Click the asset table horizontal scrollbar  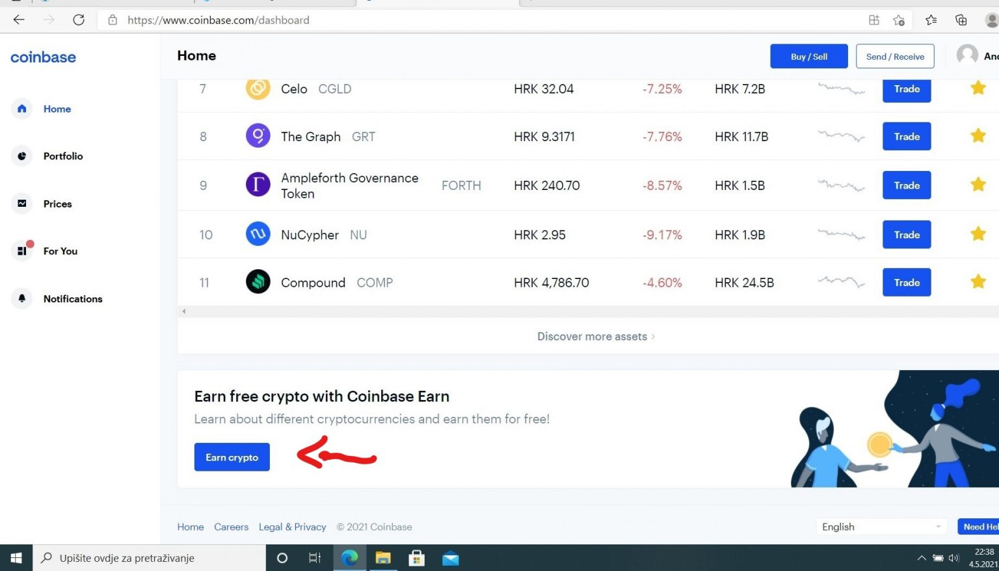click(588, 312)
